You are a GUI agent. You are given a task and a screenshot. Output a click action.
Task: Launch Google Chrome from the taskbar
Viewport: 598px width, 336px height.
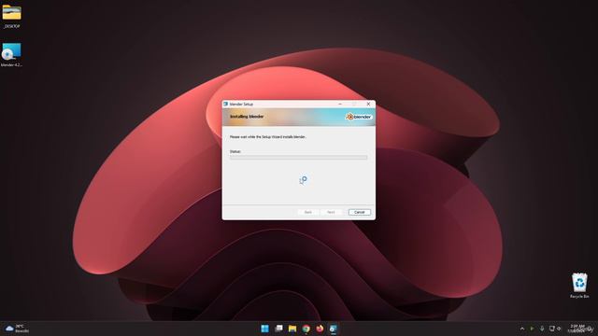[306, 329]
